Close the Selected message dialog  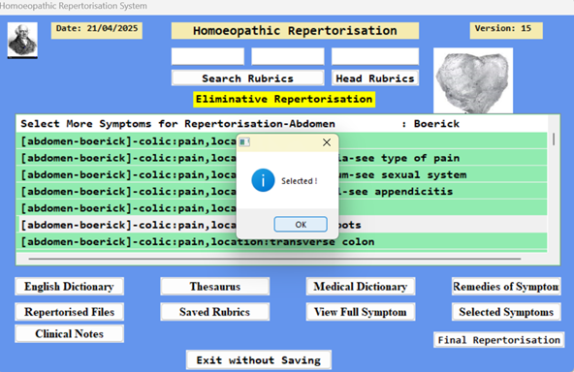(x=327, y=142)
